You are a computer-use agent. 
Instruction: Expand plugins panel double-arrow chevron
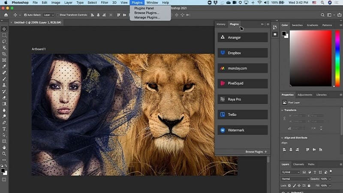(262, 24)
